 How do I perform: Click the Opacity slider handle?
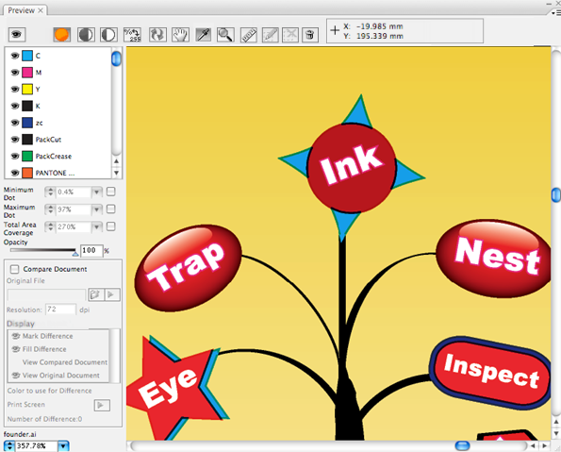point(75,254)
